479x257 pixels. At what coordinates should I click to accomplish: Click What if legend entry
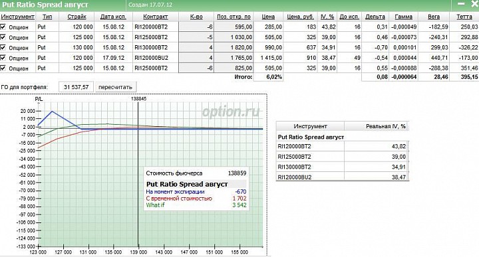click(x=155, y=205)
